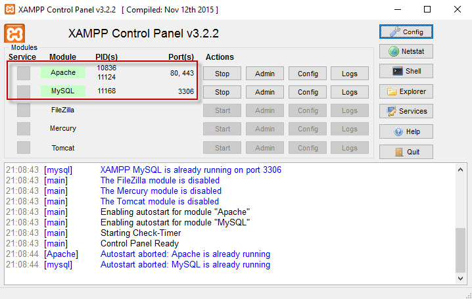Stop the MySQL module

pyautogui.click(x=222, y=92)
